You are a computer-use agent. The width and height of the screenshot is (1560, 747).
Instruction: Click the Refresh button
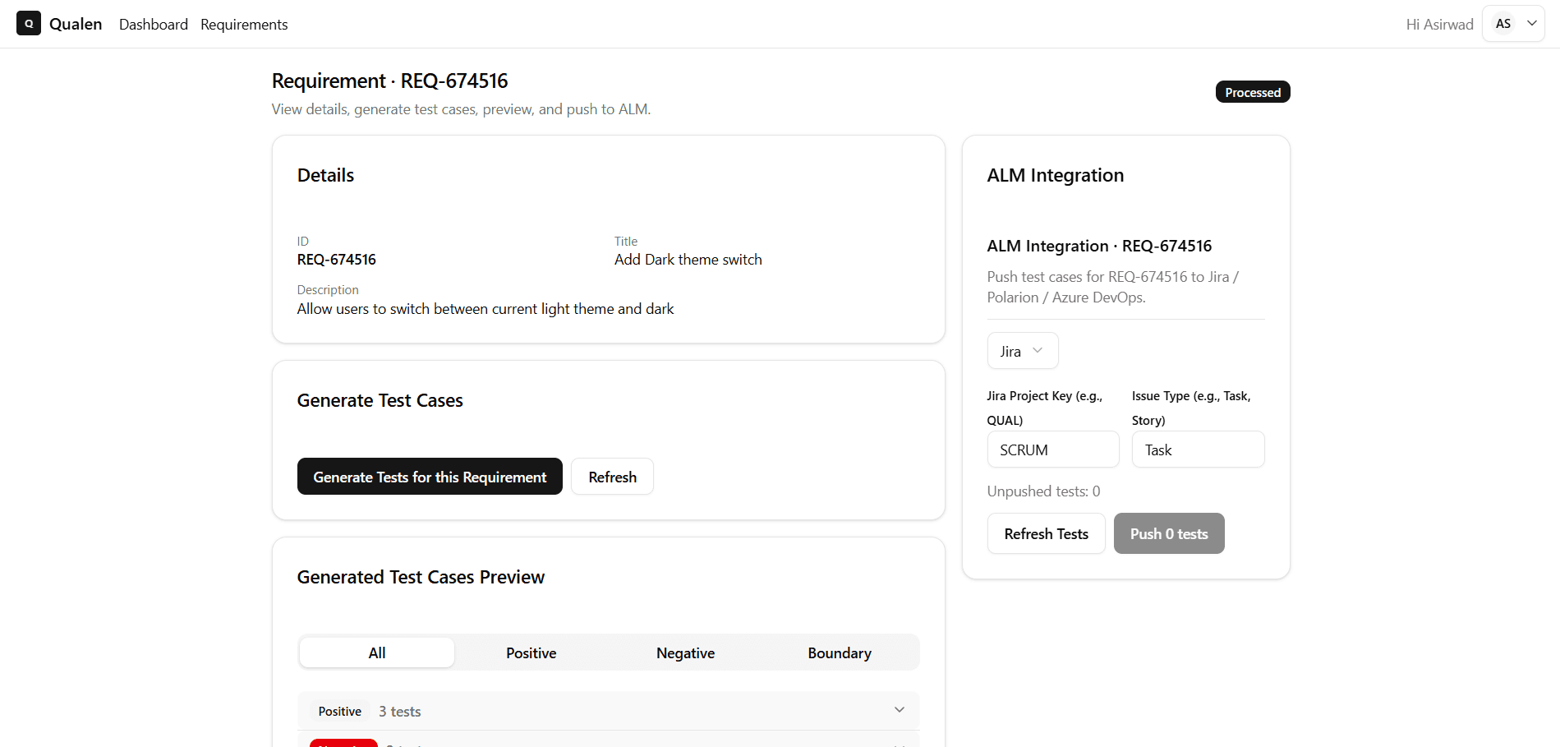pyautogui.click(x=612, y=477)
